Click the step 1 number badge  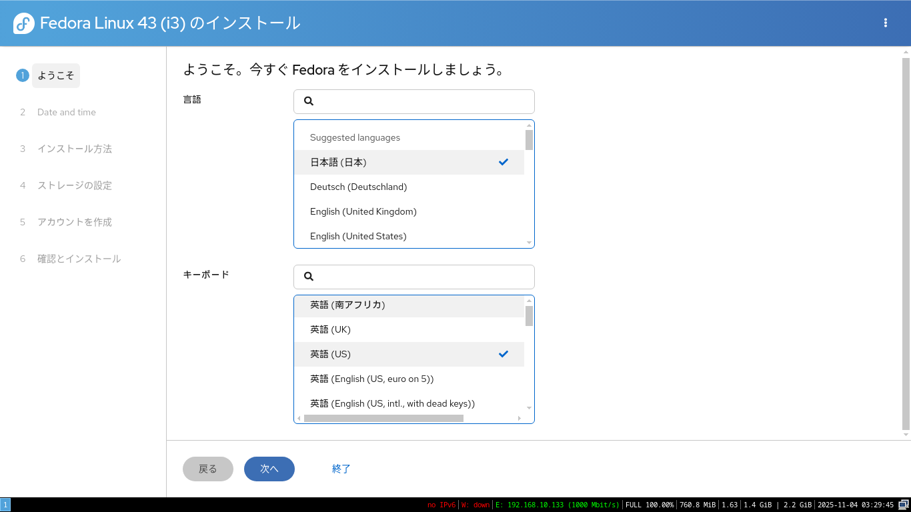[x=23, y=75]
